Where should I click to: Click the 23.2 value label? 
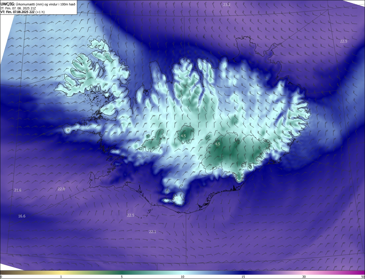coord(227,5)
